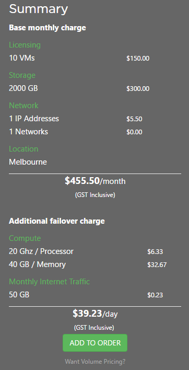Select the Licensing section label
The height and width of the screenshot is (370, 189).
click(x=25, y=45)
